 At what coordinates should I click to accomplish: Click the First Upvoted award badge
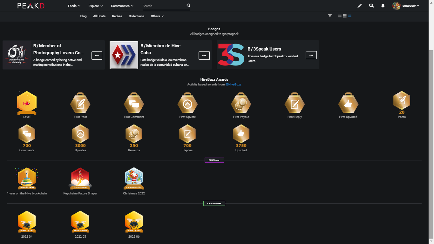click(348, 103)
